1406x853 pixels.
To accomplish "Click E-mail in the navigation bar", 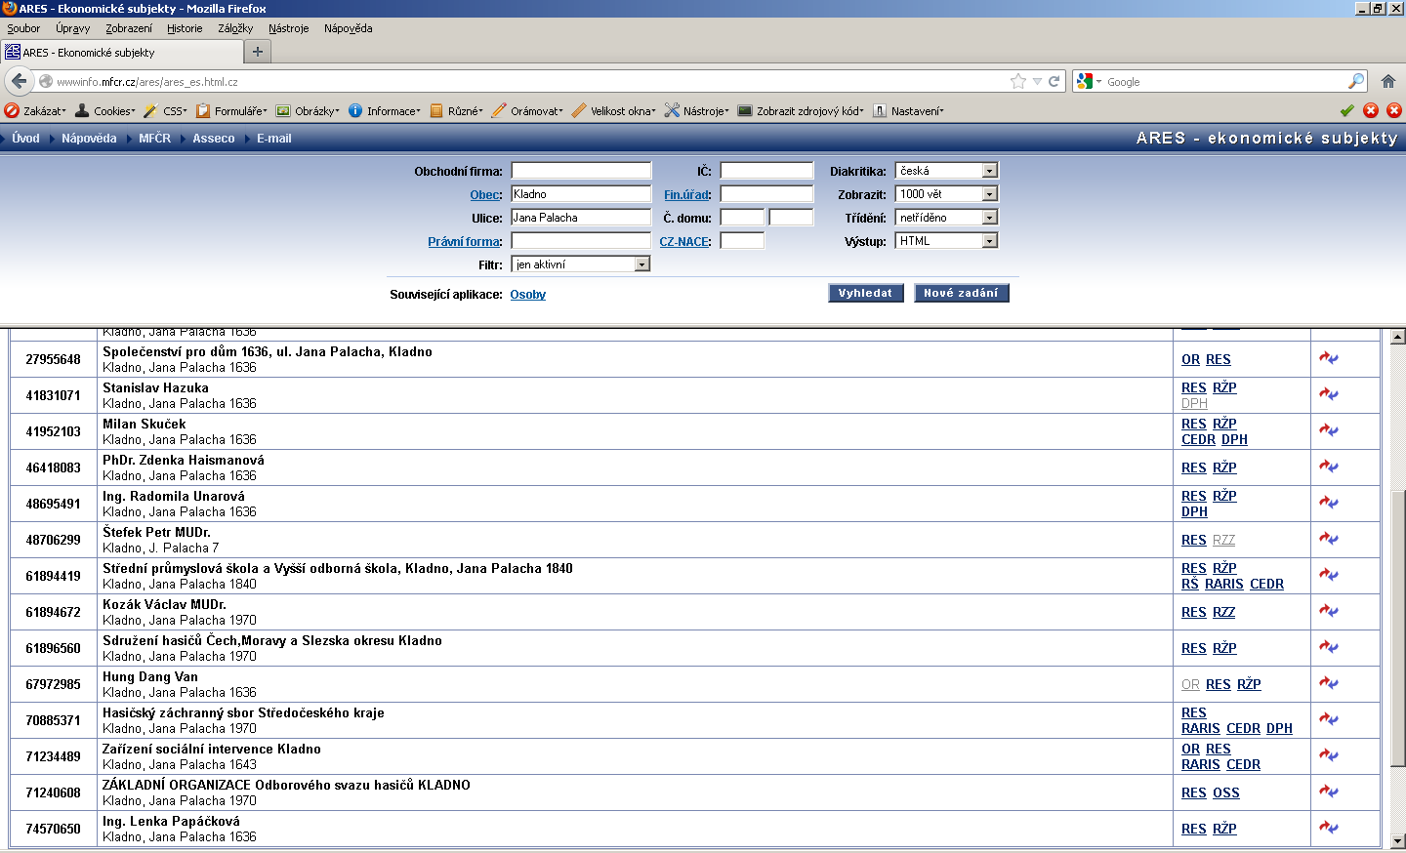I will tap(273, 139).
